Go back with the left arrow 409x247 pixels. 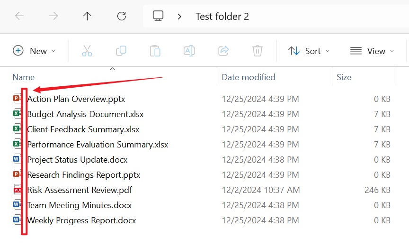[19, 16]
